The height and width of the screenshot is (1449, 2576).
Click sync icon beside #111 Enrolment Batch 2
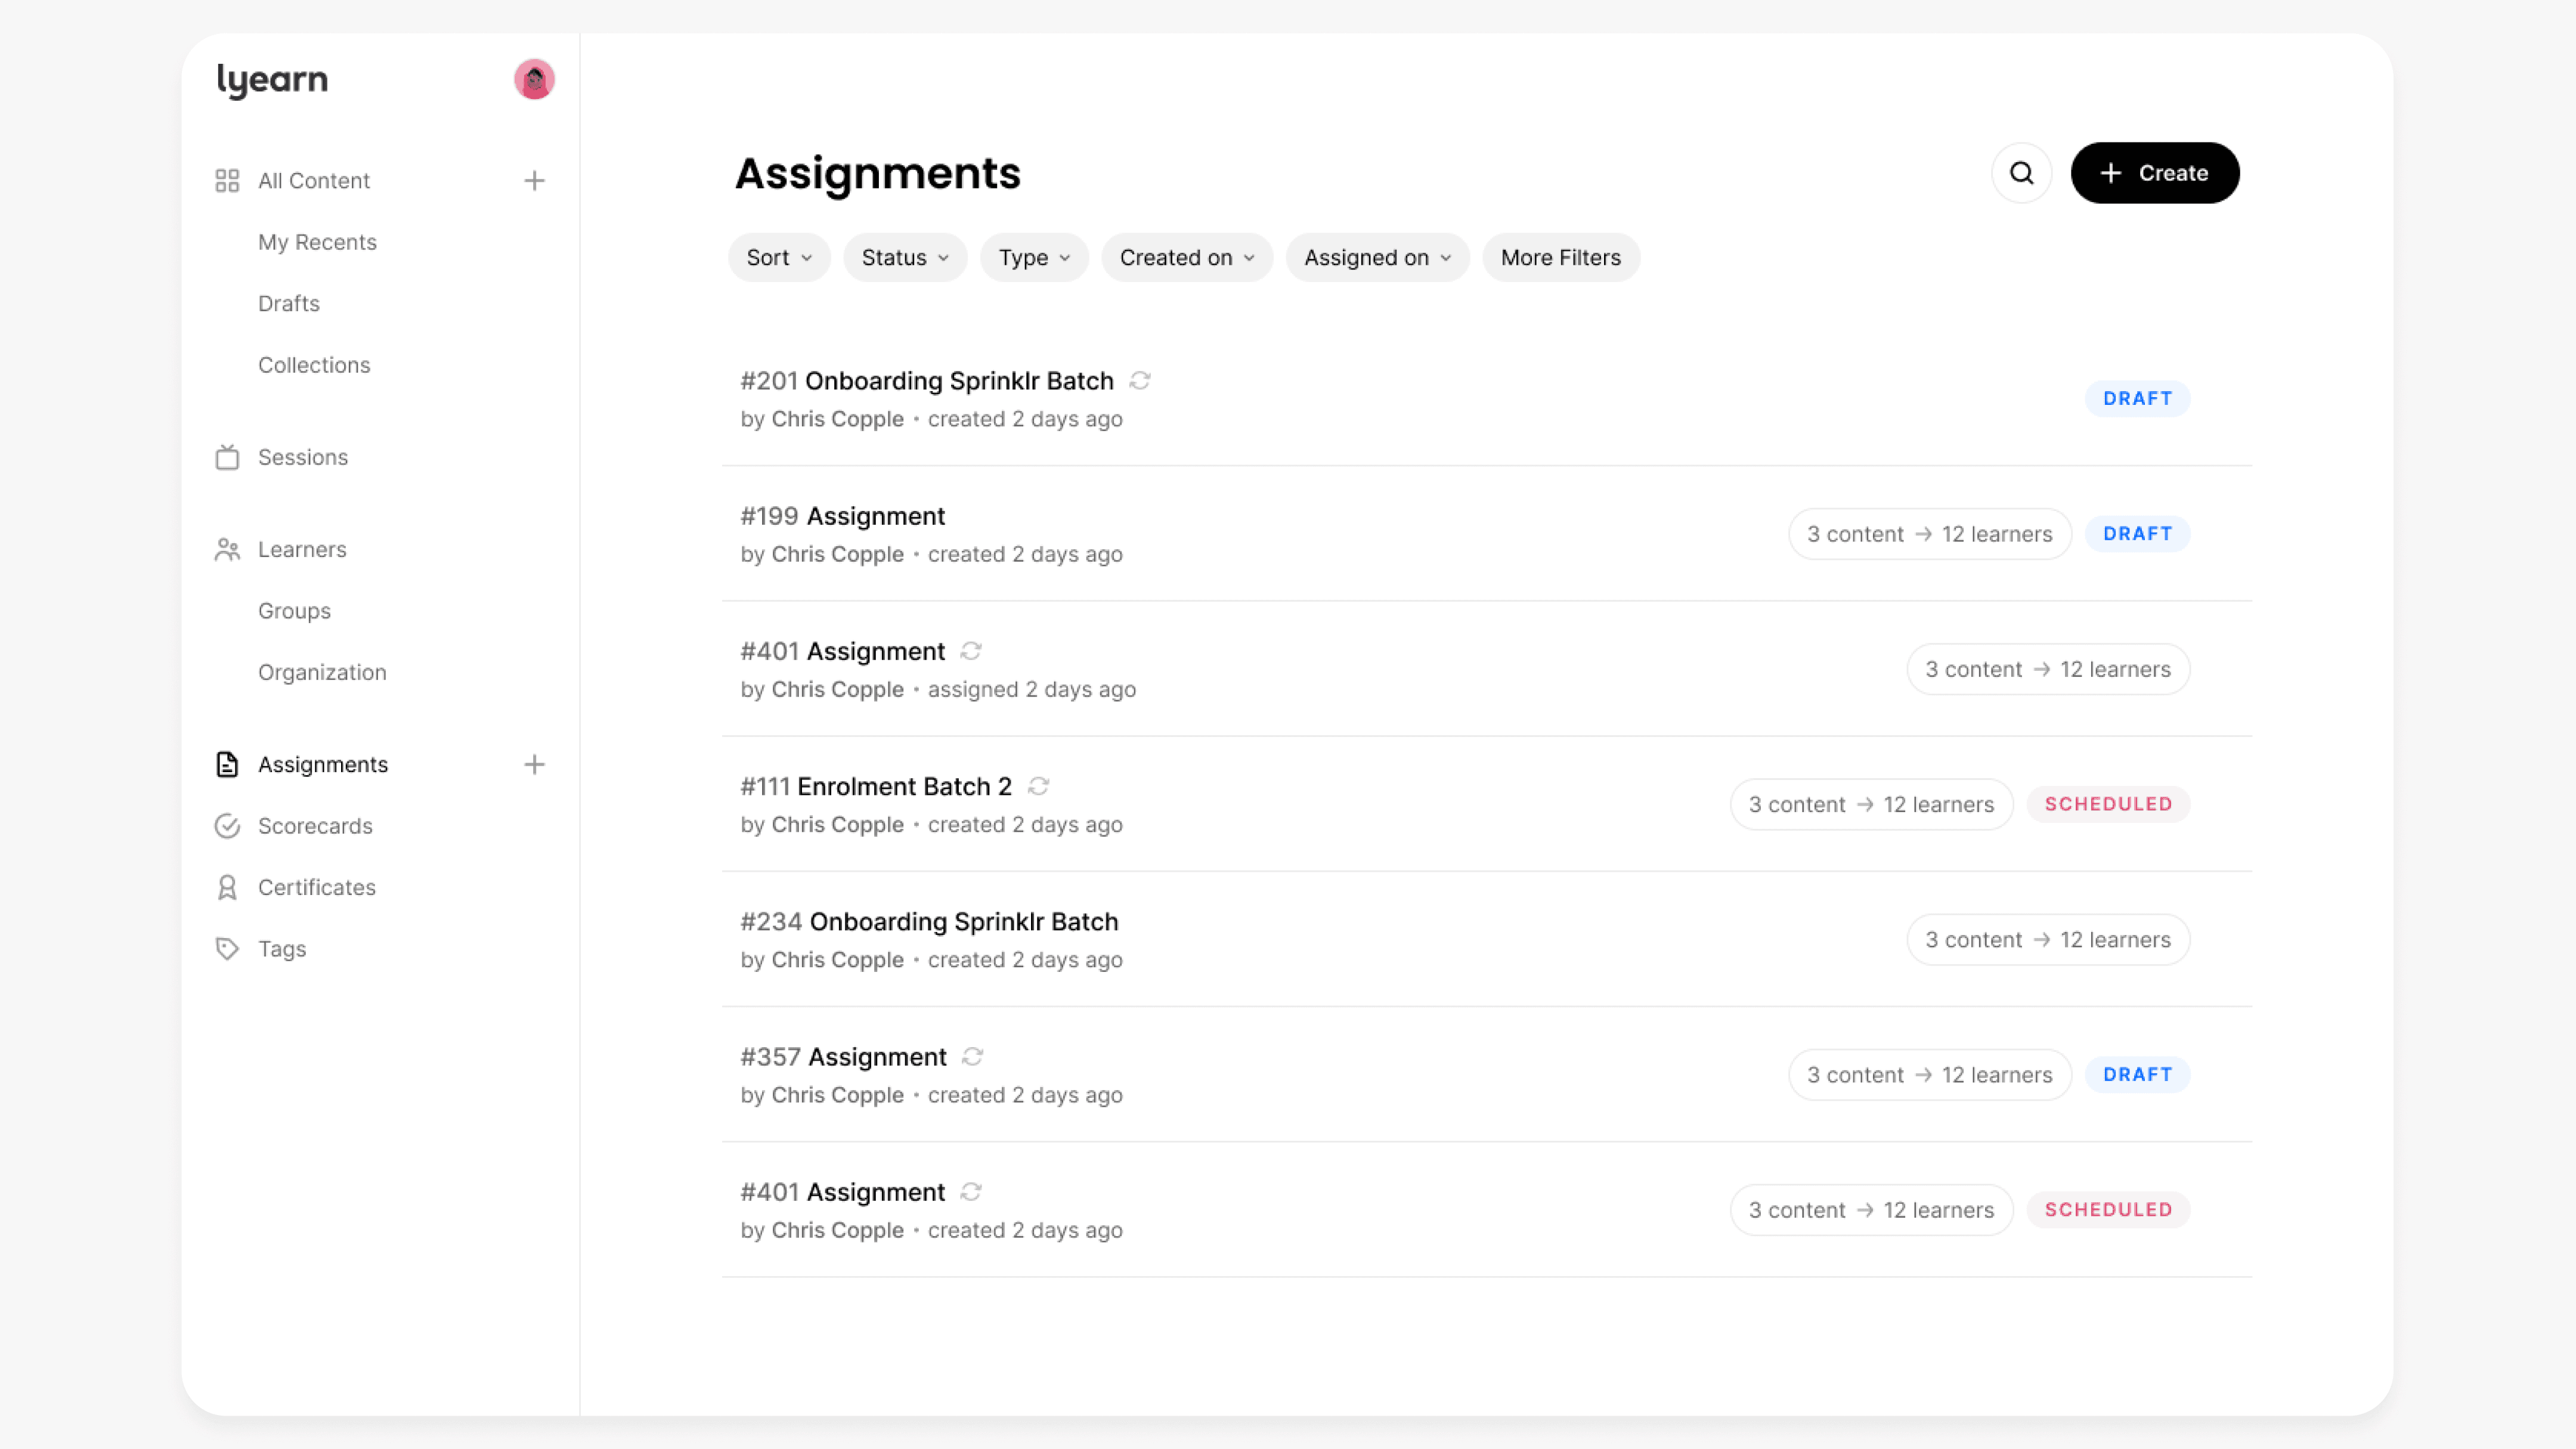[x=1038, y=787]
